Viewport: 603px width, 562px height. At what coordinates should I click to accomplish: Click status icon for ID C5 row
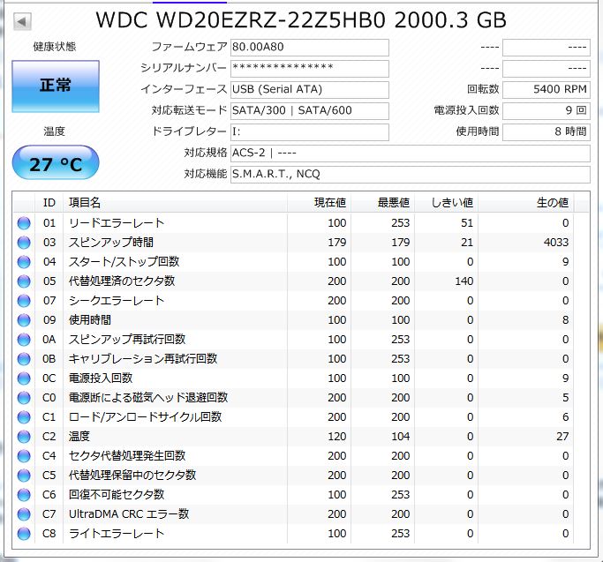point(24,476)
